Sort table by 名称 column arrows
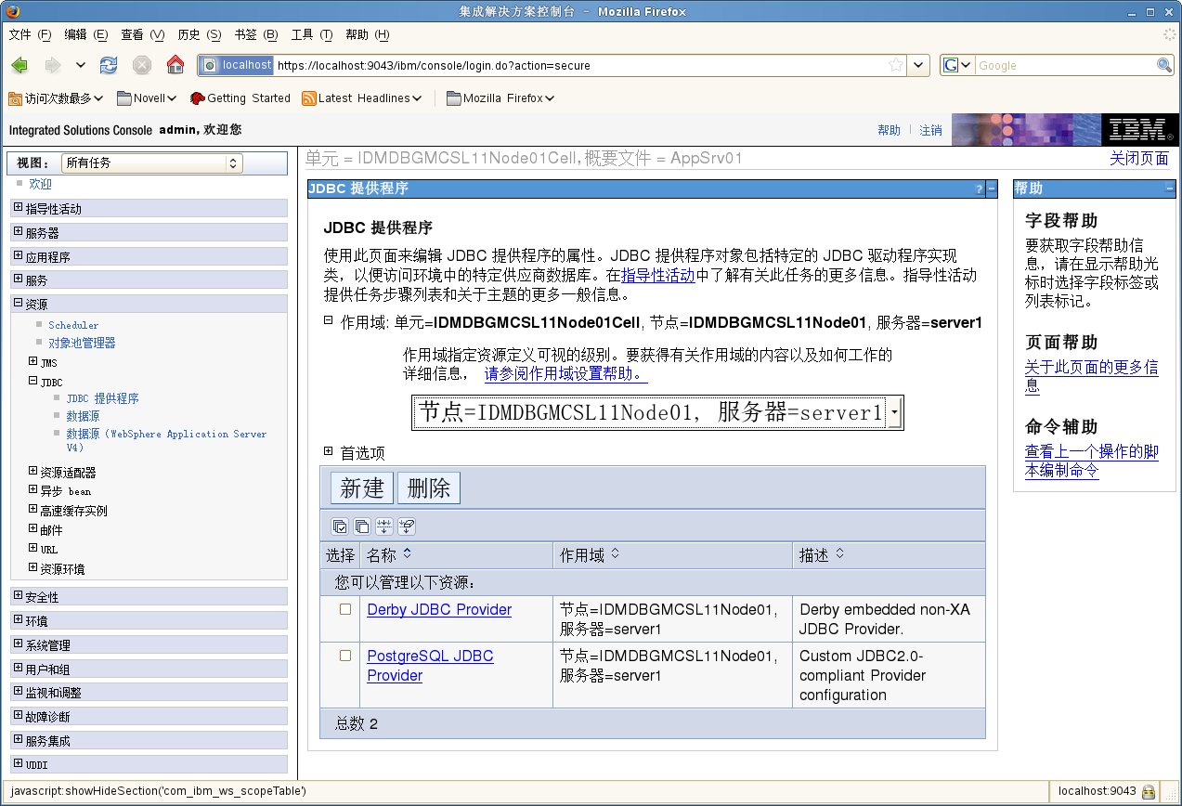 [407, 553]
